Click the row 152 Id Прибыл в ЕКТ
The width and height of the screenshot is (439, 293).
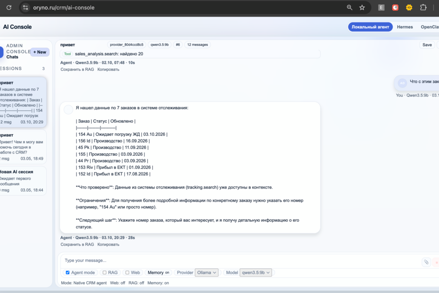(x=113, y=174)
